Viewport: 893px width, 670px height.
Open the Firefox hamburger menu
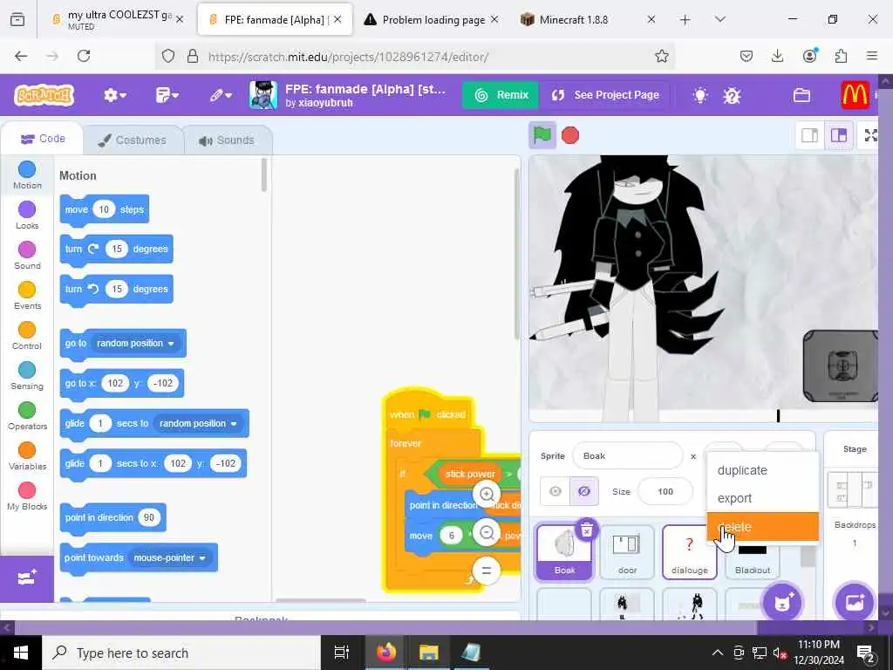[871, 56]
